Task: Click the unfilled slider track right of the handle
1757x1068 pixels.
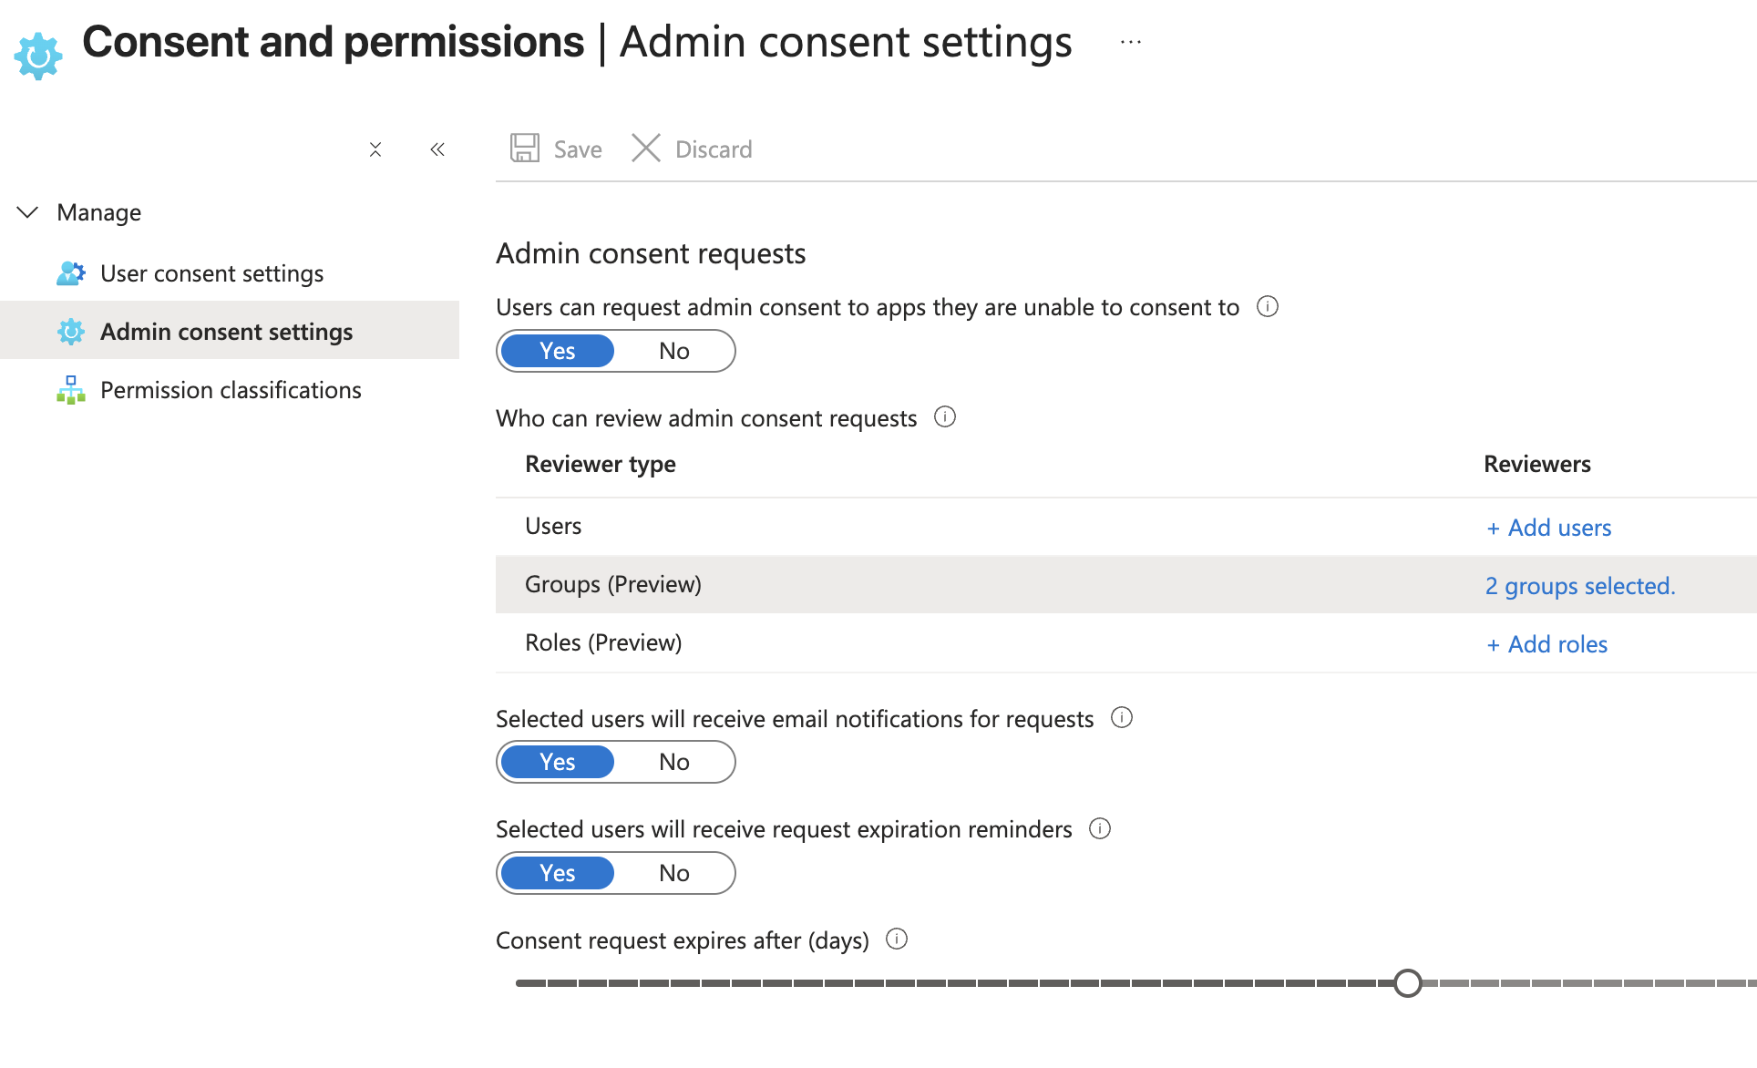Action: (1589, 983)
